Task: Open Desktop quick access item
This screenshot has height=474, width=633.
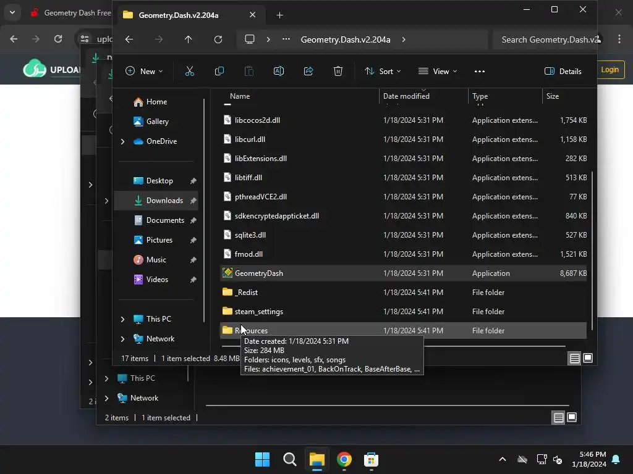Action: pyautogui.click(x=156, y=181)
